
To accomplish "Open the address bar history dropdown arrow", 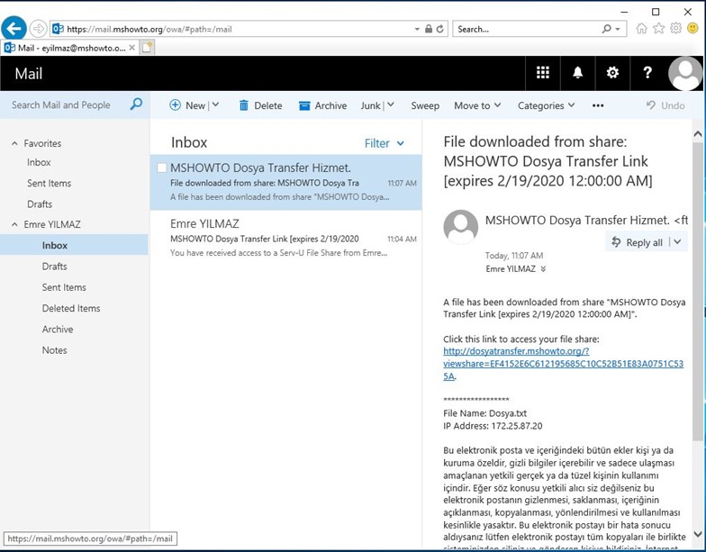I will click(417, 29).
